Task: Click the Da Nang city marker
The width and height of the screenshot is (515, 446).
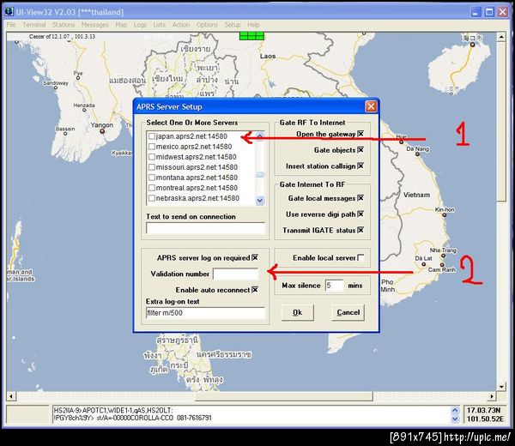Action: click(x=417, y=154)
